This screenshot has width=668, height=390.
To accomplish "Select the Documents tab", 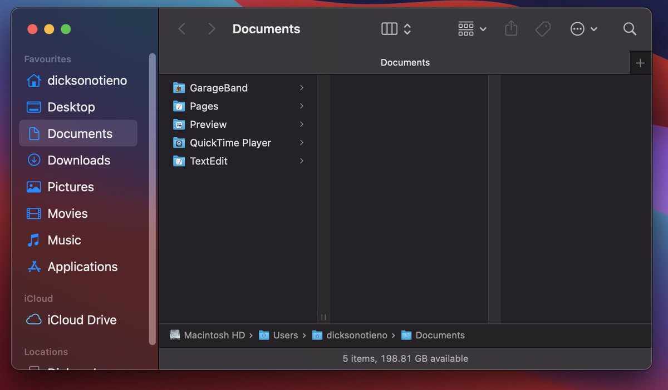I will 405,63.
